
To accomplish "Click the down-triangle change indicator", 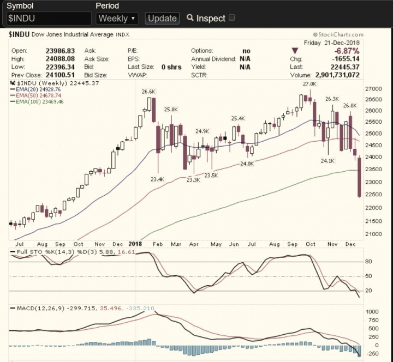I will coord(295,51).
